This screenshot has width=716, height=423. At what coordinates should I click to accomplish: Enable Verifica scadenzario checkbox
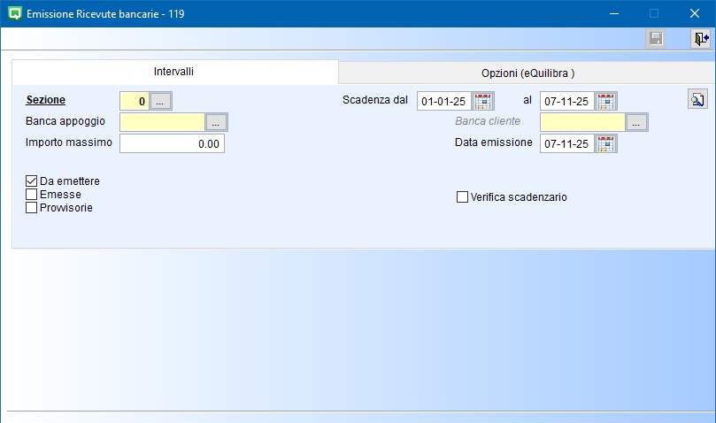click(462, 197)
